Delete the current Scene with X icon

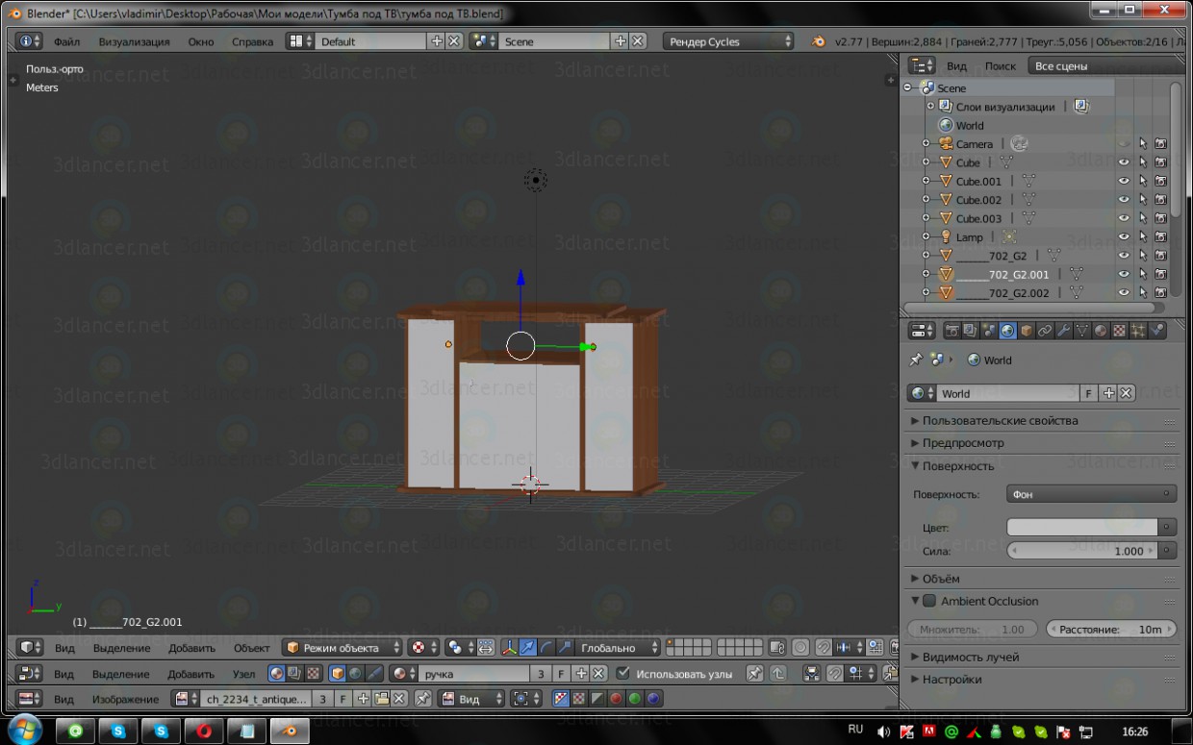[x=638, y=41]
